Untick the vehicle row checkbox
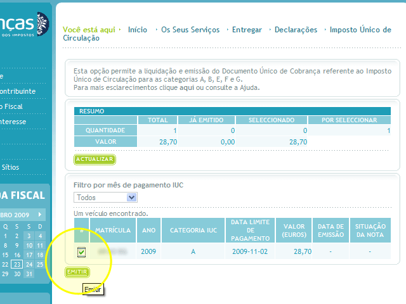Screen dimensions: 406x304 click(x=81, y=252)
